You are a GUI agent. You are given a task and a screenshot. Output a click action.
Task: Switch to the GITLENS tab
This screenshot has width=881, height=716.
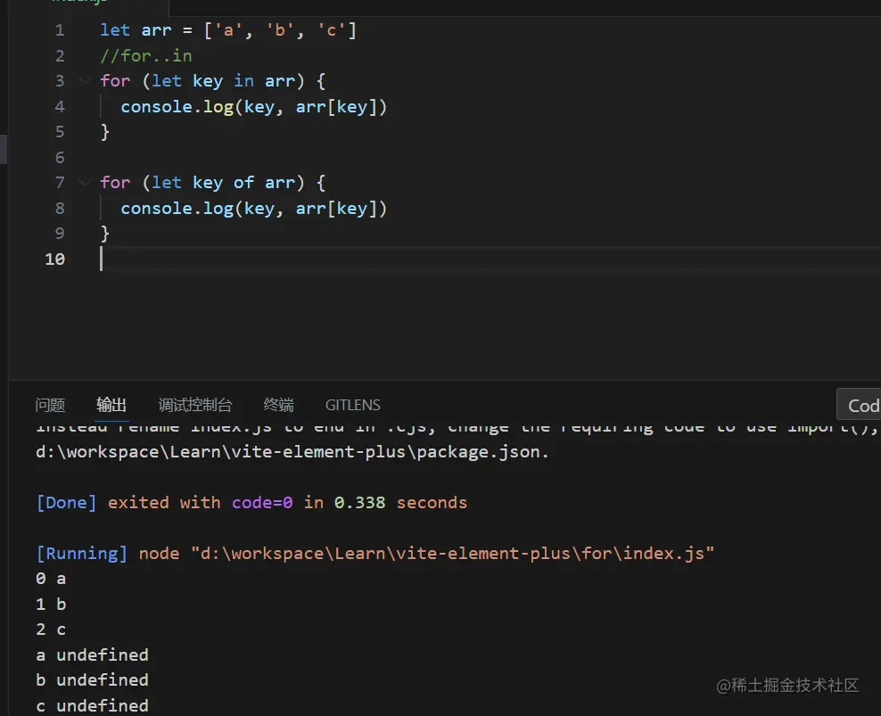(353, 405)
